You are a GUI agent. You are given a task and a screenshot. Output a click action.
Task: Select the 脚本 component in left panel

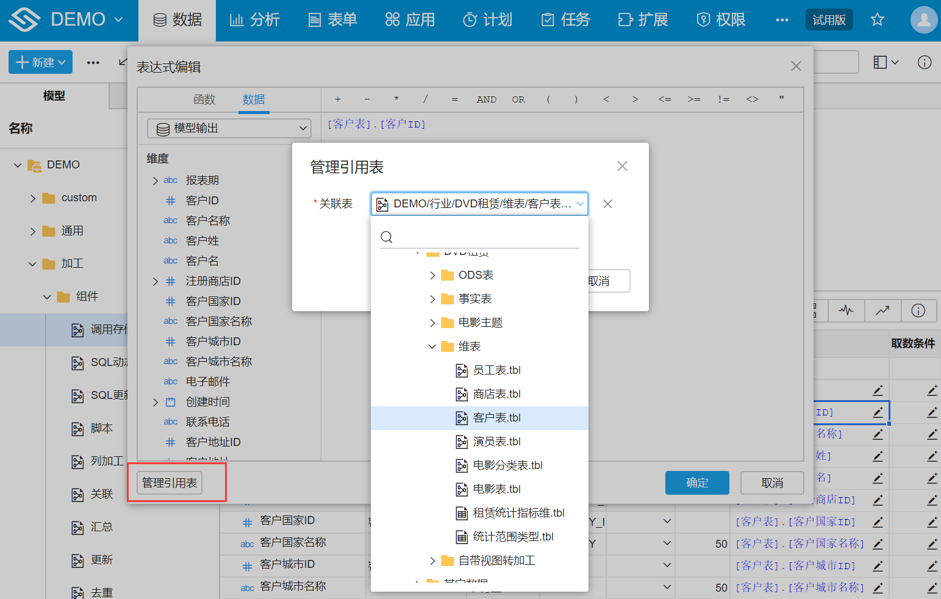pos(101,428)
